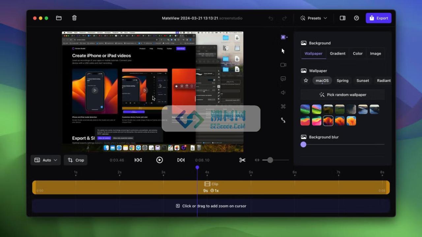The width and height of the screenshot is (422, 237).
Task: Select the Spring wallpaper category
Action: 343,80
